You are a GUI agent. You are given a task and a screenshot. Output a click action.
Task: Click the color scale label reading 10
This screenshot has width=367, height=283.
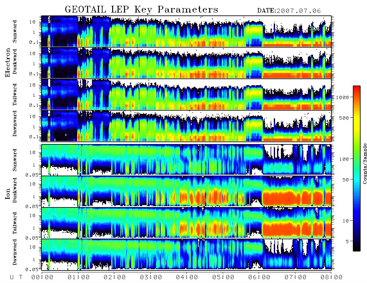coord(346,221)
